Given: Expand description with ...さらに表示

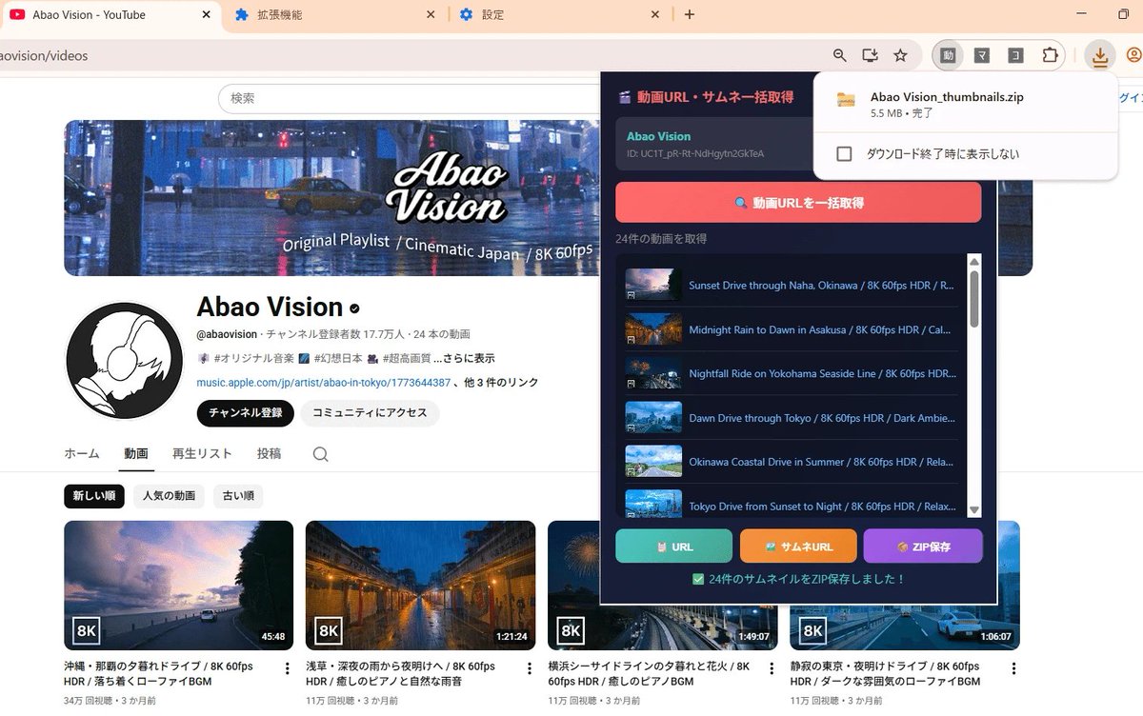Looking at the screenshot, I should [464, 359].
